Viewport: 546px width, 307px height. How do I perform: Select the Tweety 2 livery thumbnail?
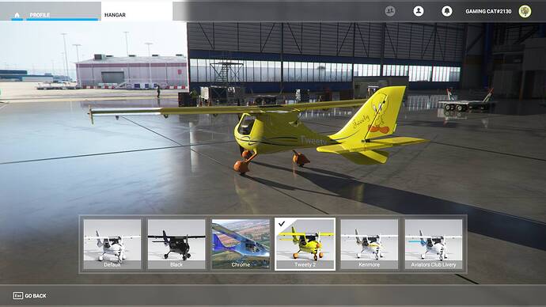305,244
